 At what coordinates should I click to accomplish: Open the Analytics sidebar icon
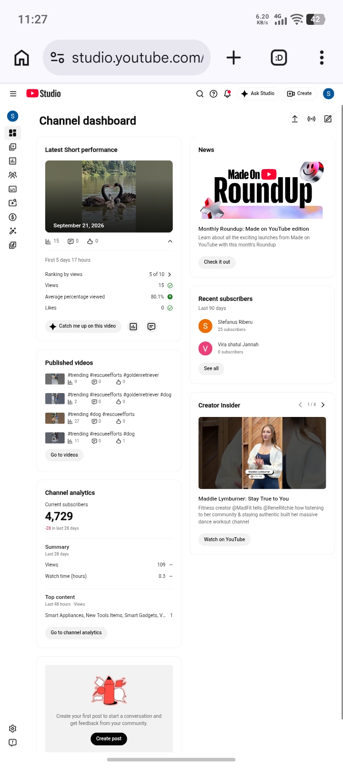13,161
